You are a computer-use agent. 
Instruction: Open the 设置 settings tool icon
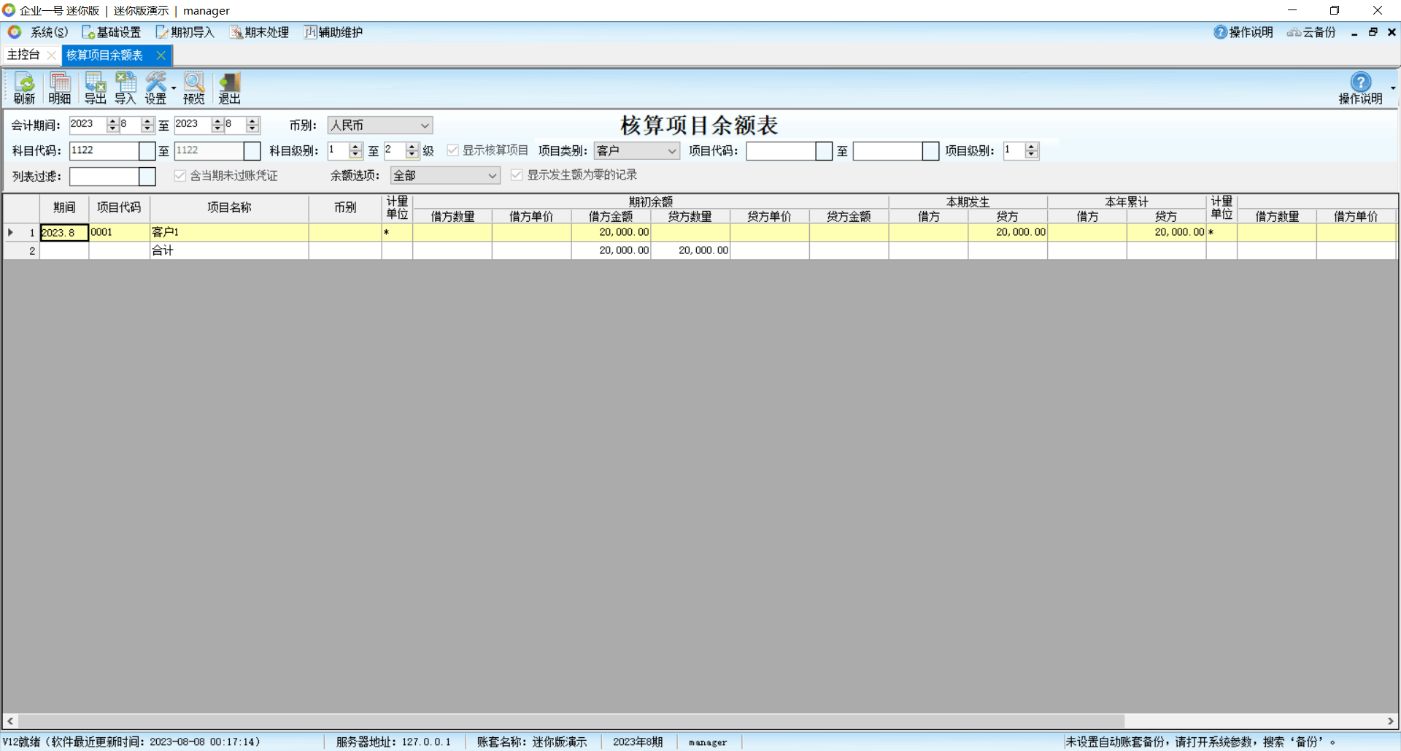(155, 88)
